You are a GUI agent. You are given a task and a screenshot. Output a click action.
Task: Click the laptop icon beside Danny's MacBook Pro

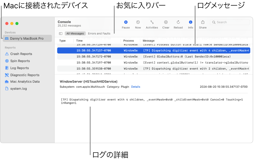pyautogui.click(x=7, y=39)
